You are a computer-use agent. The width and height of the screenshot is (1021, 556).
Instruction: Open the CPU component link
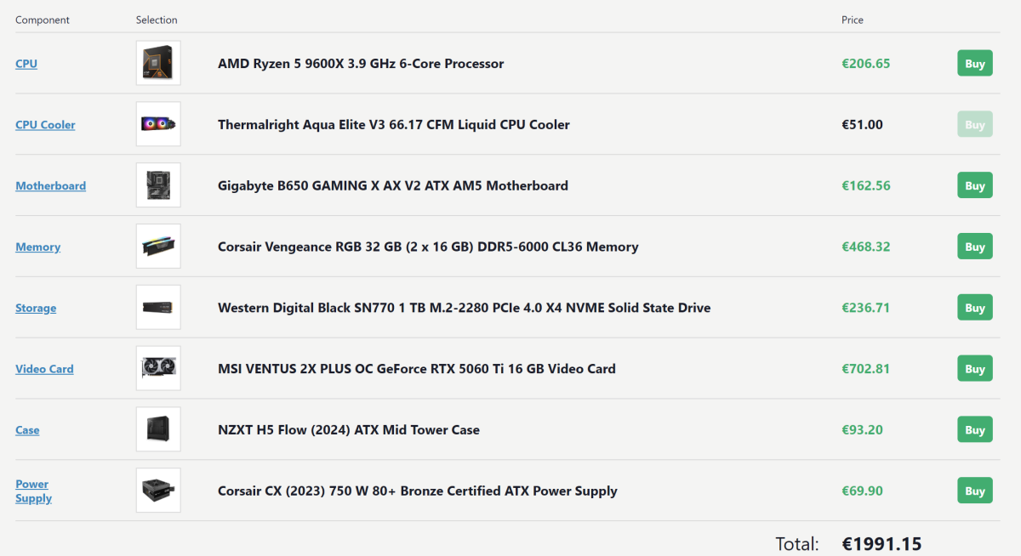click(x=26, y=64)
